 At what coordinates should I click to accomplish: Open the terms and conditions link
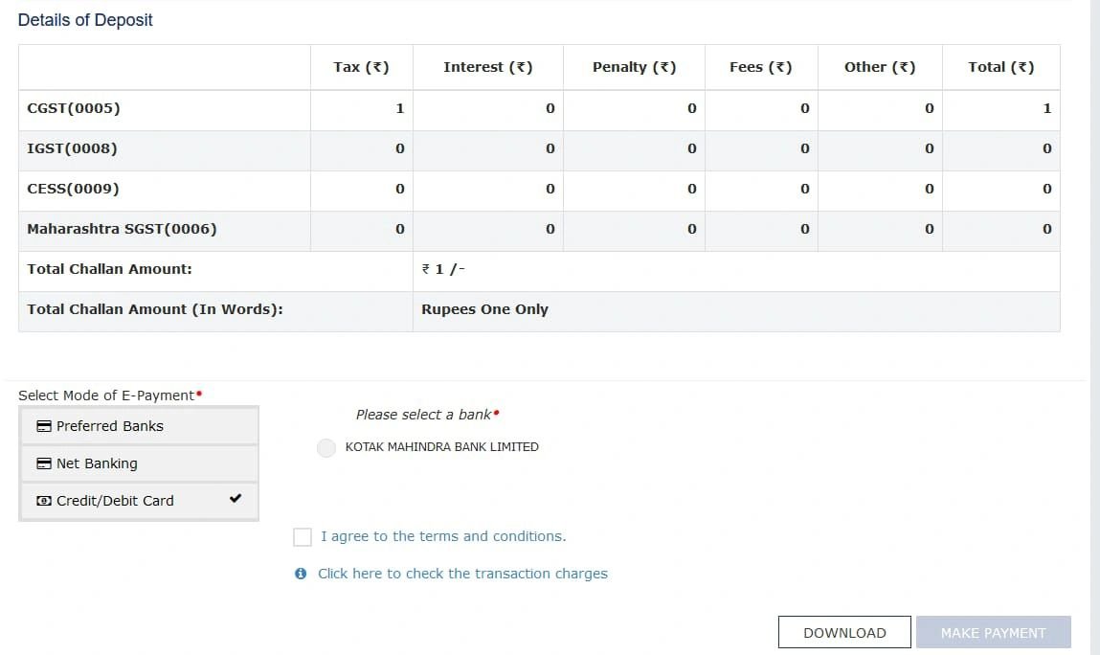(x=443, y=536)
